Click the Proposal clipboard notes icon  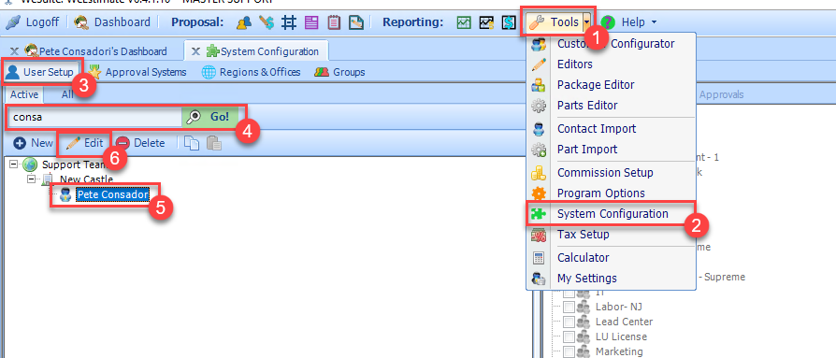point(334,22)
